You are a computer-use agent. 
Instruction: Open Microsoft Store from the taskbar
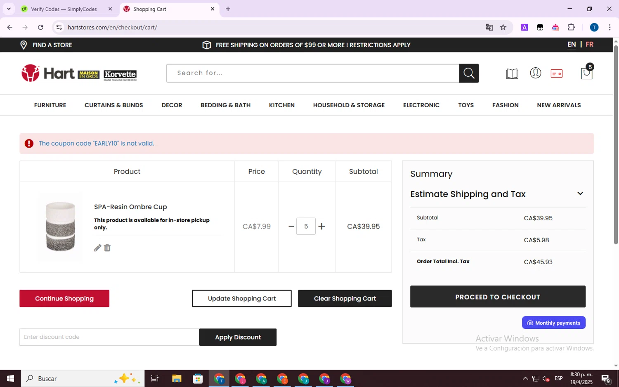point(198,378)
